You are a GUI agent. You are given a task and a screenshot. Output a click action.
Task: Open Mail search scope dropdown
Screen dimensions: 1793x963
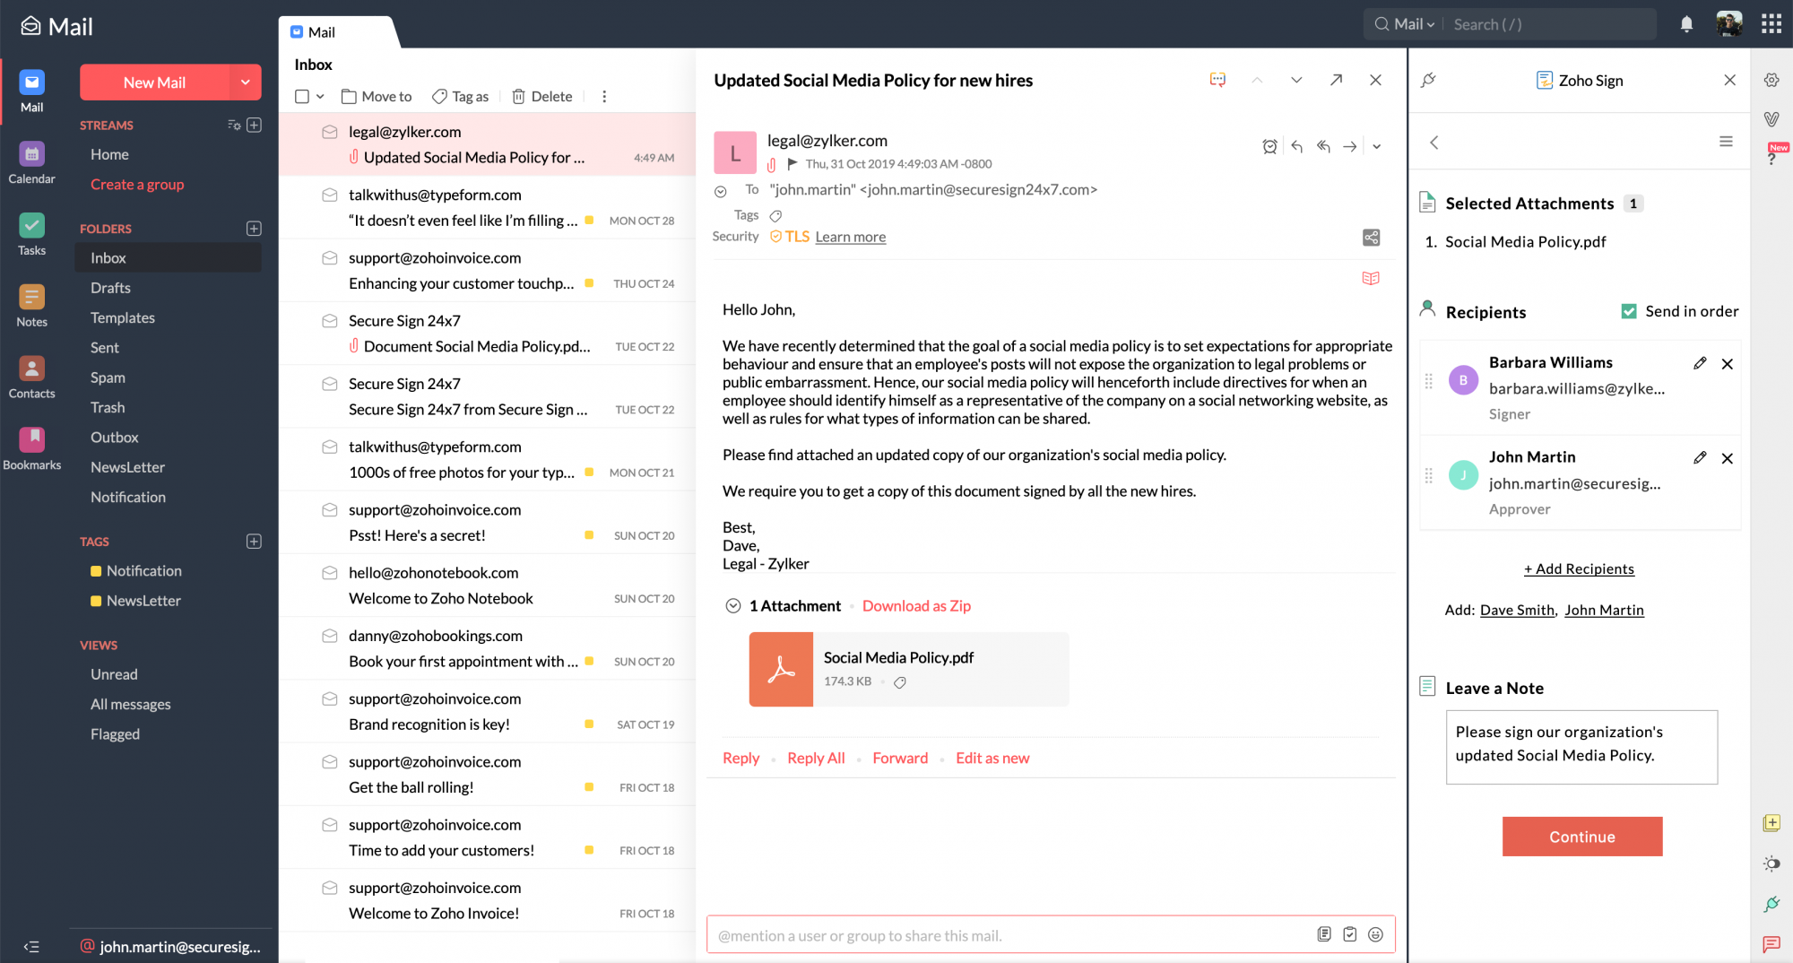1415,24
